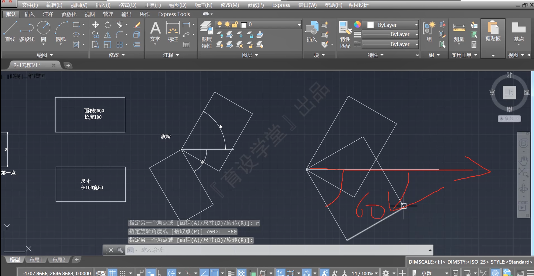Open the 绘图(D) menu
Screen dimensions: 534x276
click(178, 5)
